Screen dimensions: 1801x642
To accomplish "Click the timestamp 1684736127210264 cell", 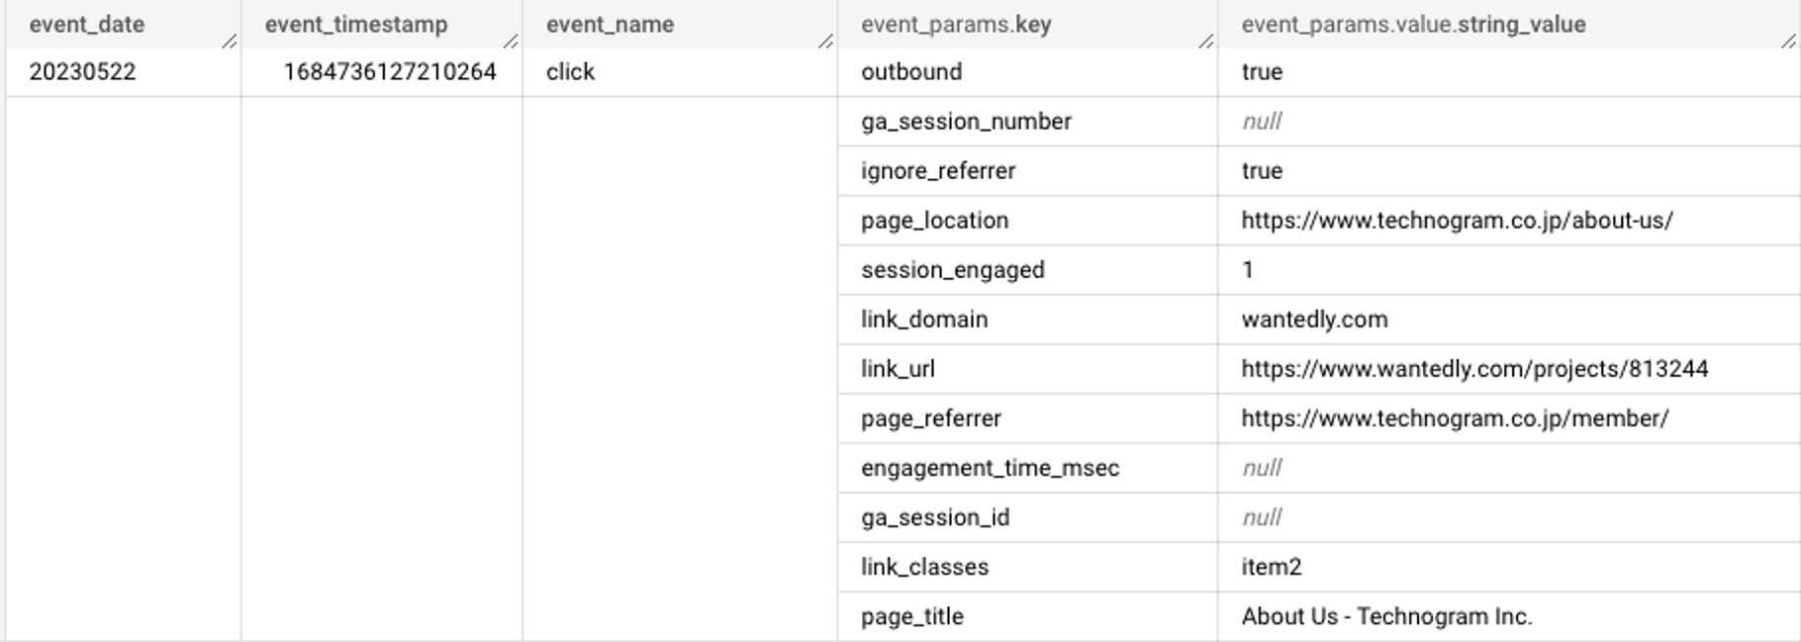I will click(382, 72).
